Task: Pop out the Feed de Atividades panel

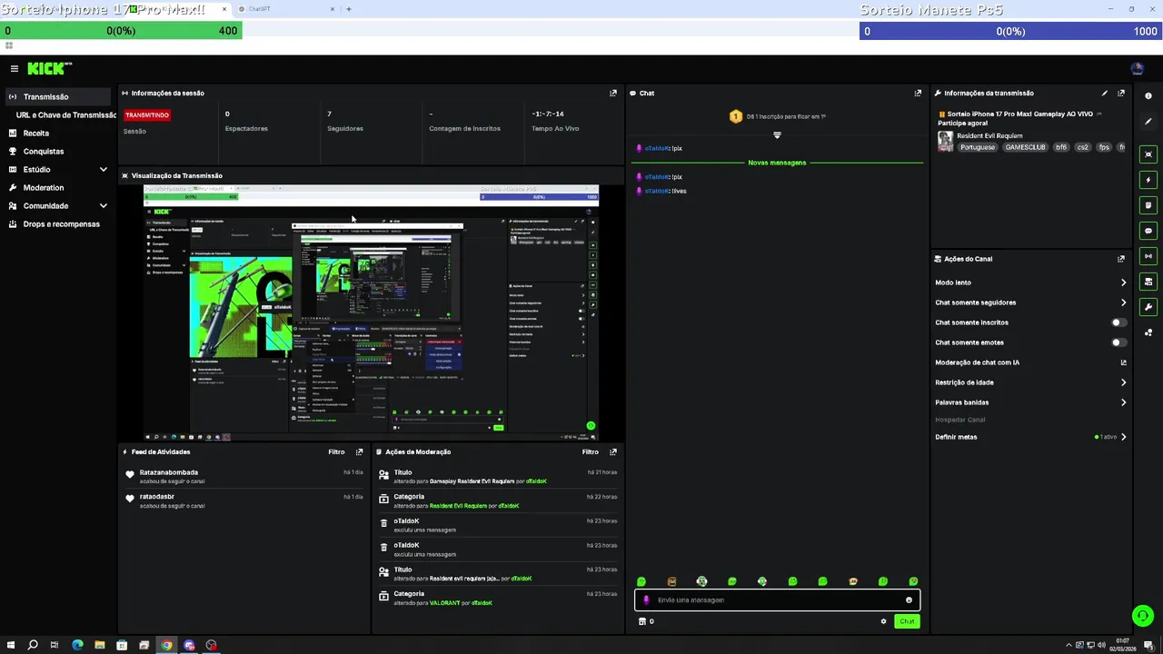Action: 360,451
